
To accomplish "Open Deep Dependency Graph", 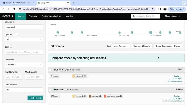I will click(x=168, y=46).
